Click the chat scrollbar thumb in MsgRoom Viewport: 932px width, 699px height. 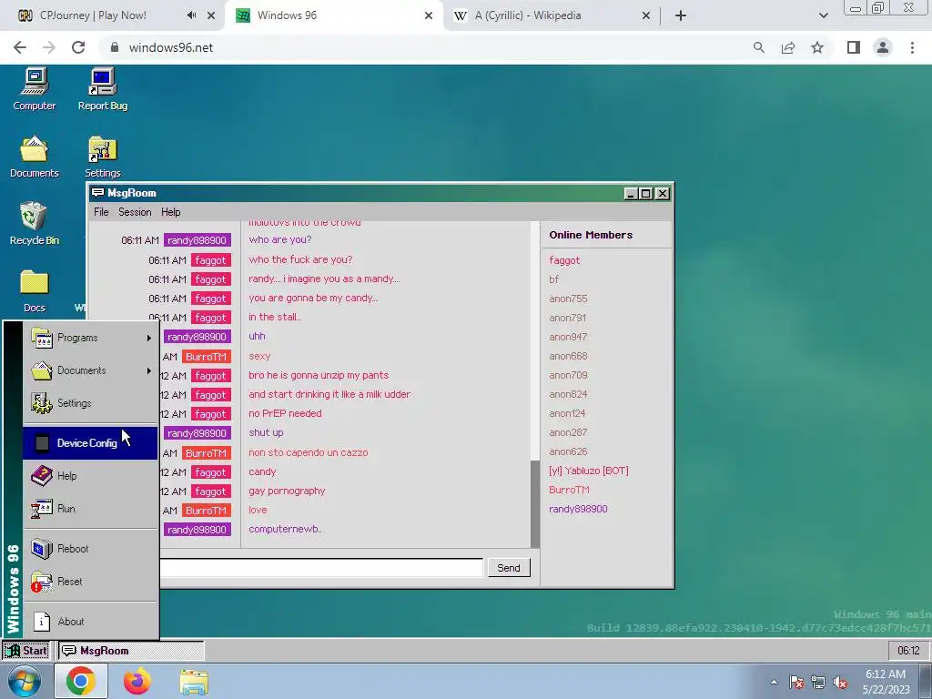[535, 502]
